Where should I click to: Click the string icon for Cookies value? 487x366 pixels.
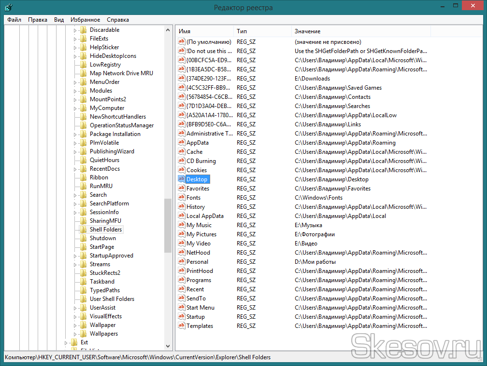tap(182, 170)
